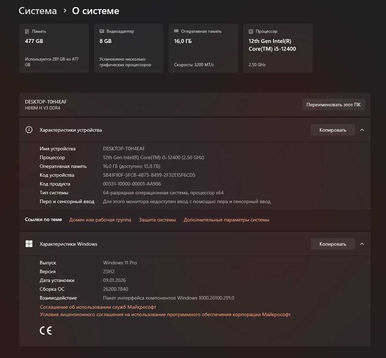Viewport: 386px width, 358px height.
Task: Open Соглашение об использовании служб Майкрософт
Action: click(x=98, y=307)
